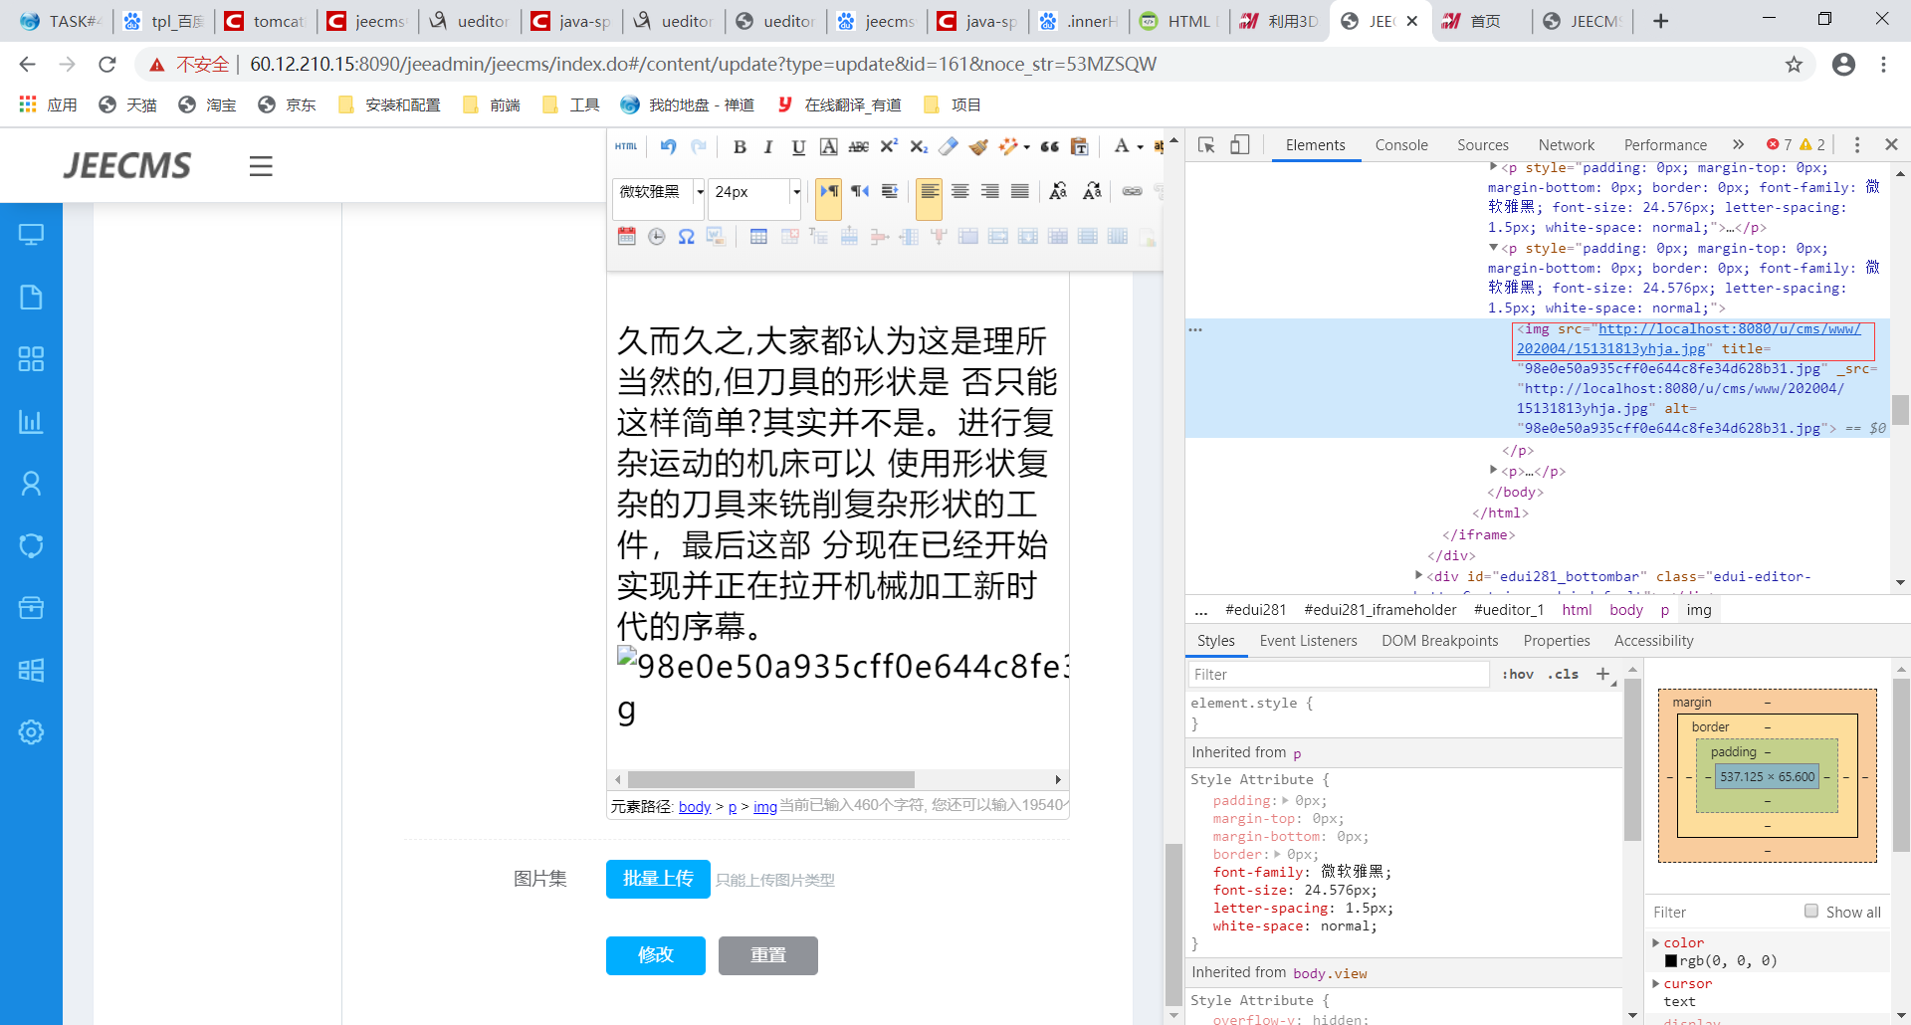This screenshot has height=1025, width=1911.
Task: Insert special character with Omega icon
Action: point(686,237)
